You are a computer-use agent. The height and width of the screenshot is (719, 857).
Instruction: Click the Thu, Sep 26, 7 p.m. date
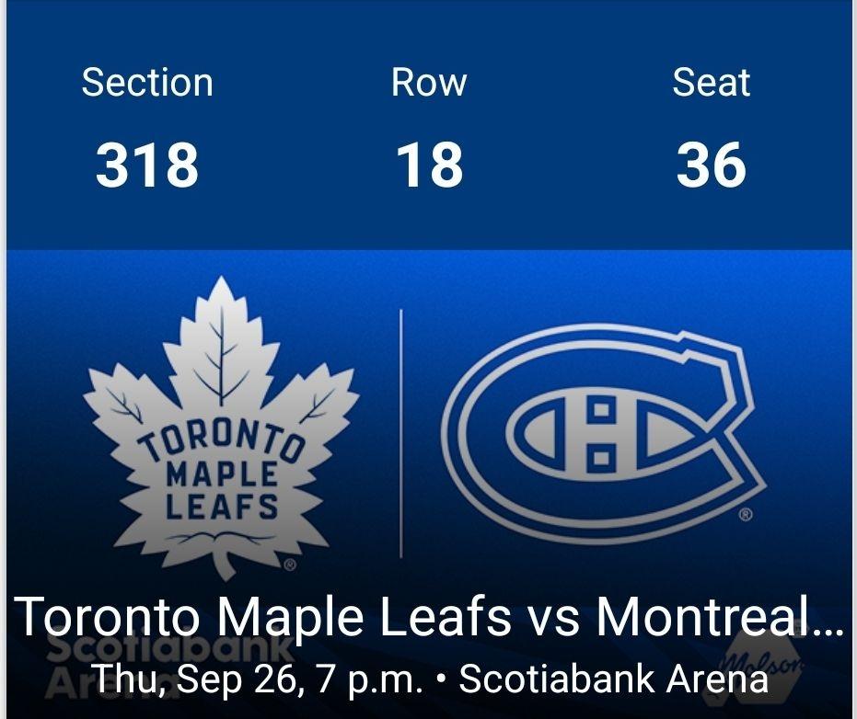click(x=258, y=679)
